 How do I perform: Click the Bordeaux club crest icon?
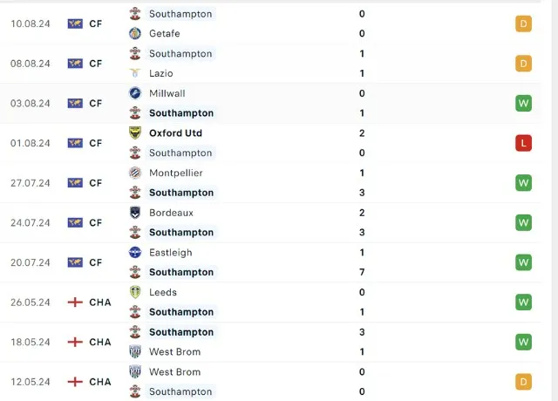tap(135, 213)
